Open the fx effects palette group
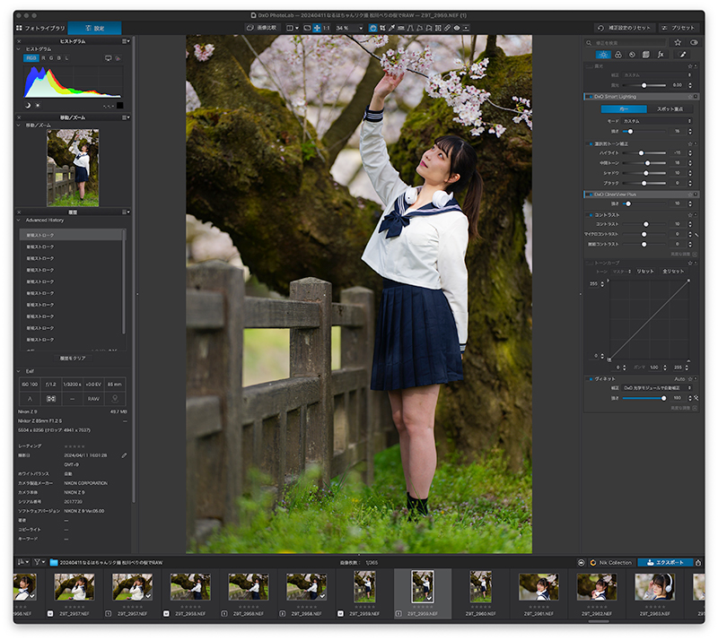 661,55
